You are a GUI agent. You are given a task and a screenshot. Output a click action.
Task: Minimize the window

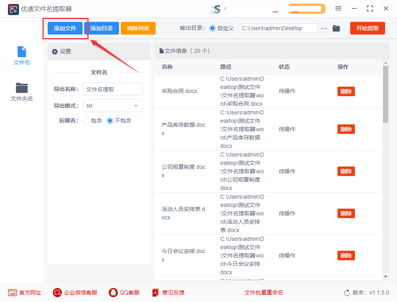354,9
